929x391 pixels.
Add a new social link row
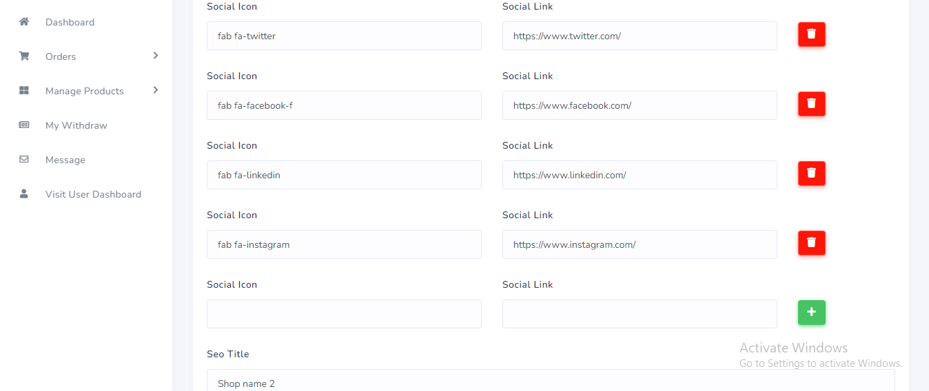click(x=811, y=313)
